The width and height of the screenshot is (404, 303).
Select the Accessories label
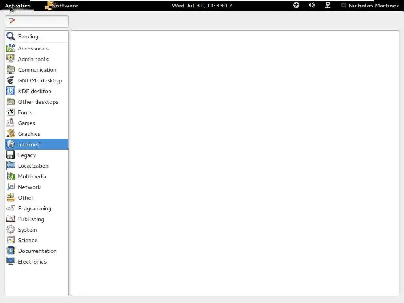33,49
